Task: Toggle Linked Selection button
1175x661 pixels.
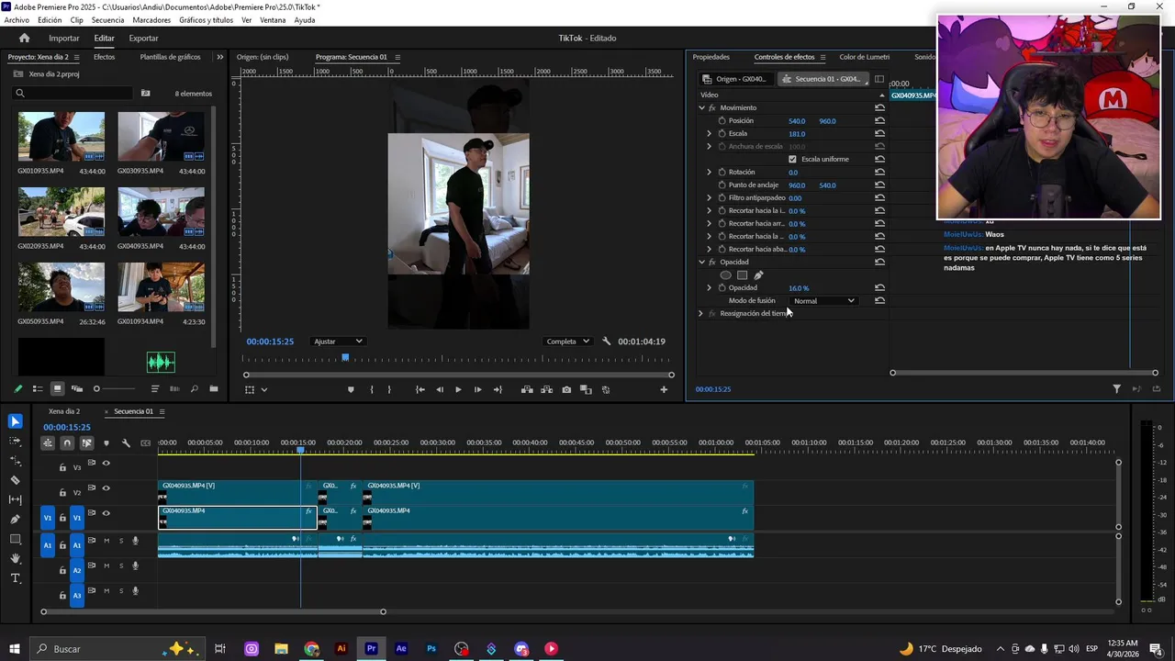Action: tap(86, 443)
